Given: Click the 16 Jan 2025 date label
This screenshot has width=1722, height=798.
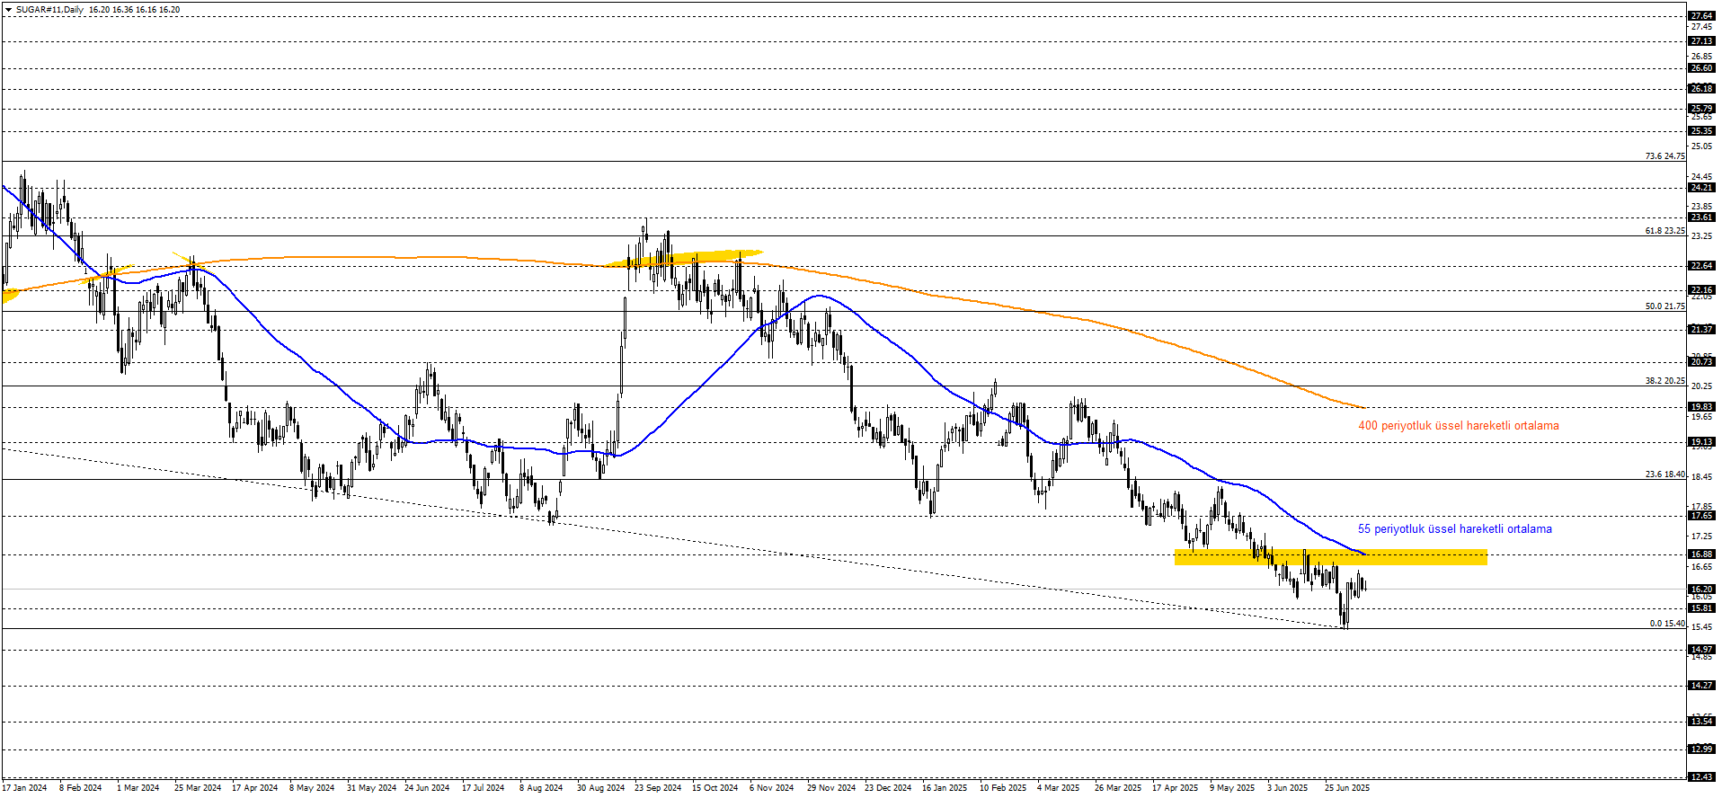Looking at the screenshot, I should pyautogui.click(x=945, y=788).
